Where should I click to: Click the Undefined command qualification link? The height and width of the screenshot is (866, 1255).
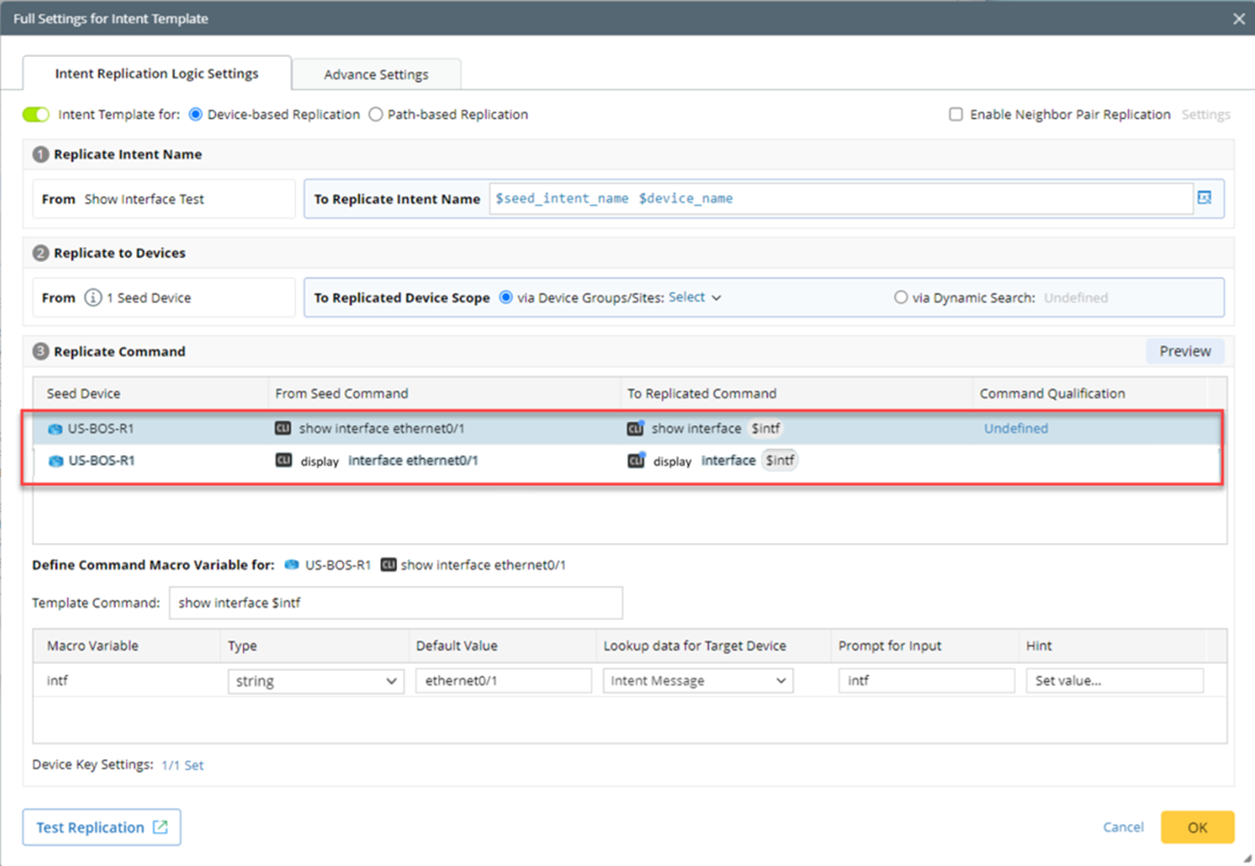point(1016,428)
